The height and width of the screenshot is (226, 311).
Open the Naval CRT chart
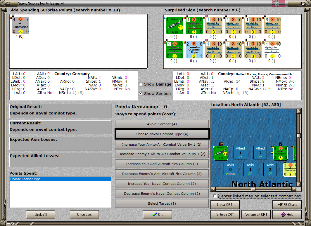click(225, 205)
